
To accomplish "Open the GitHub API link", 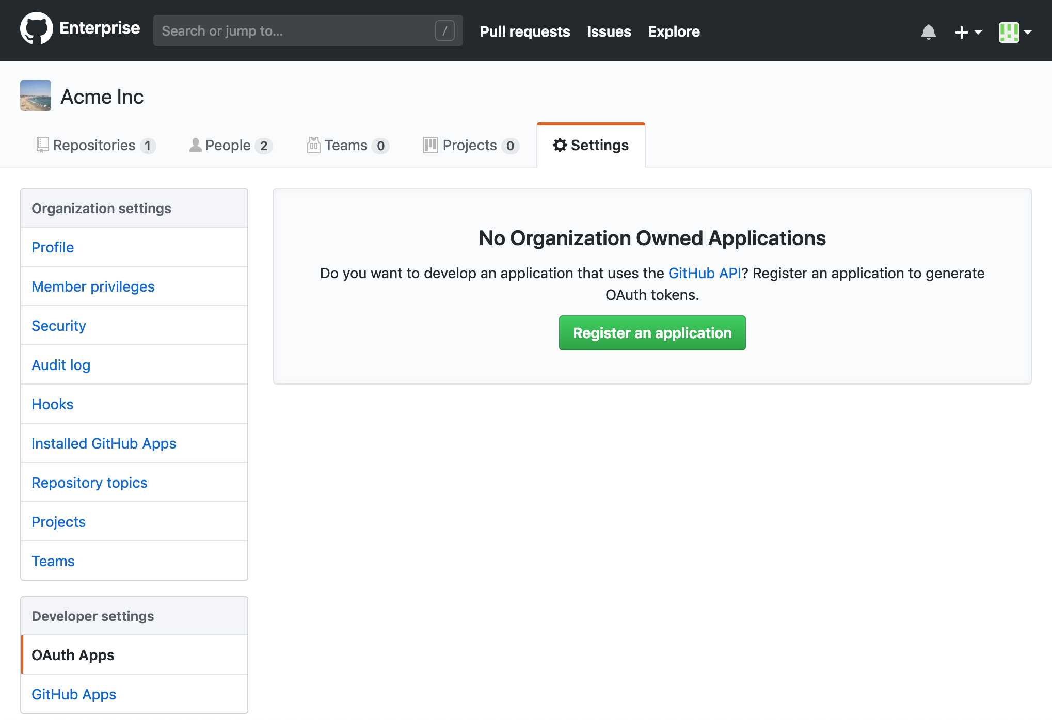I will tap(704, 273).
